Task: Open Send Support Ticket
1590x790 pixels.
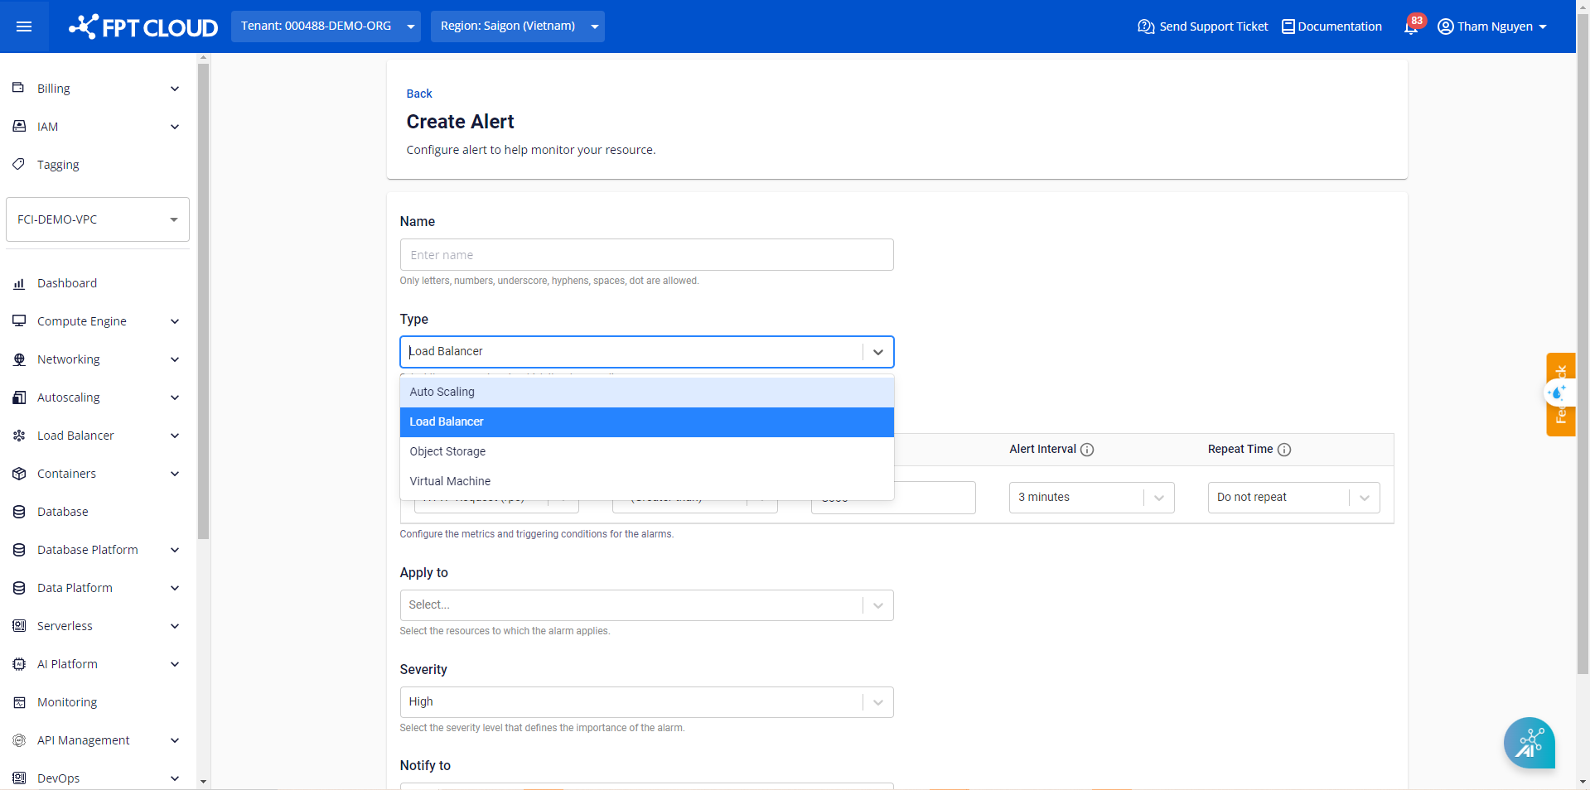Action: point(1203,26)
